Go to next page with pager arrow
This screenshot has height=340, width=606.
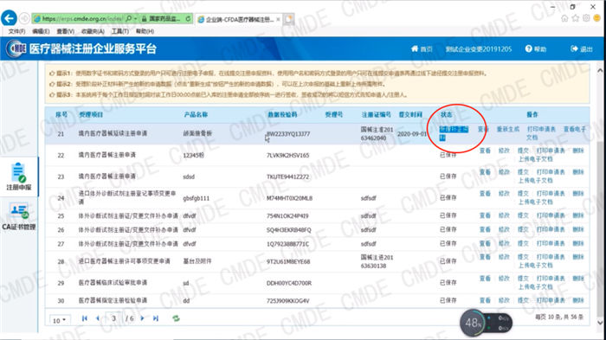[142, 318]
